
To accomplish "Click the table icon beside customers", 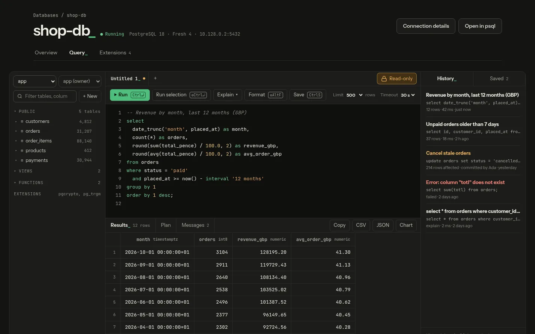I will pyautogui.click(x=22, y=121).
